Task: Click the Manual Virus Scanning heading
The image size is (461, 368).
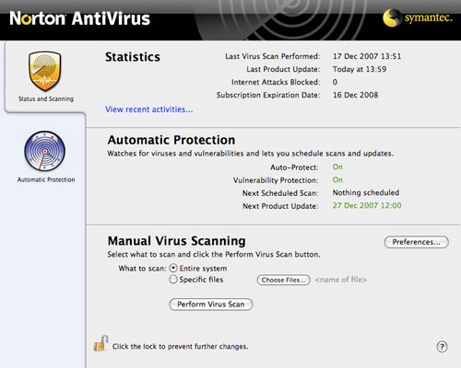Action: (177, 241)
